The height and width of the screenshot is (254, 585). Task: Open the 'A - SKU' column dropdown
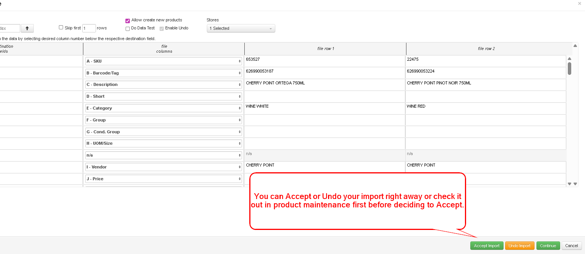[164, 61]
